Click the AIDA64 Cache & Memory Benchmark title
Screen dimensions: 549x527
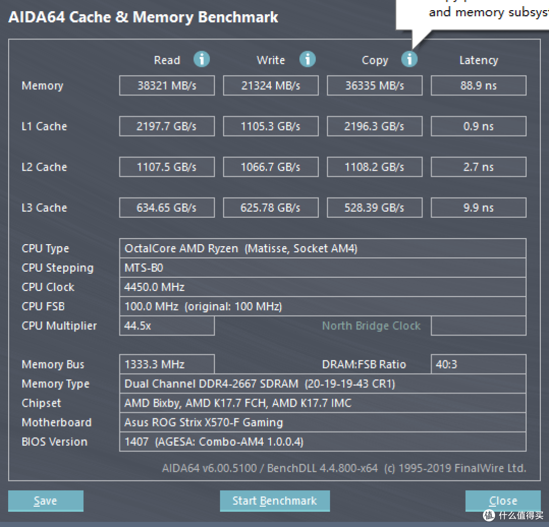[x=143, y=17]
